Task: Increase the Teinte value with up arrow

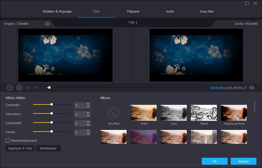Action: point(88,131)
